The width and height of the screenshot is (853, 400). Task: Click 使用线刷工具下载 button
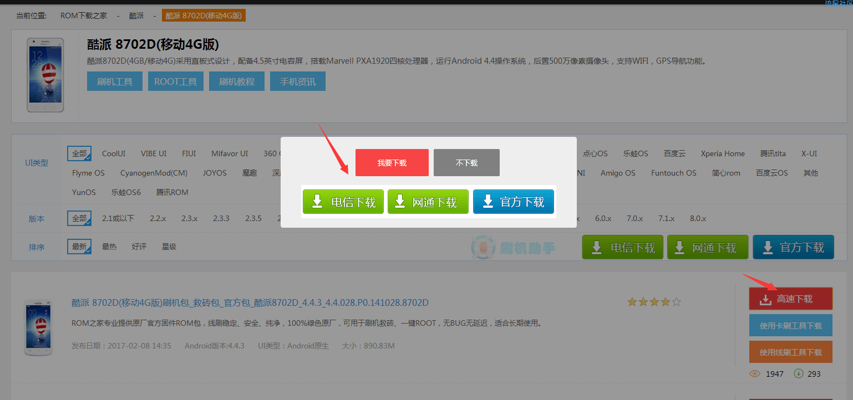coord(791,352)
